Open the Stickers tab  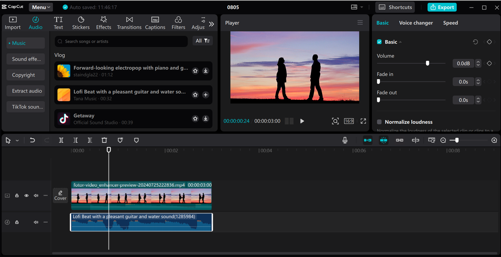click(x=81, y=23)
